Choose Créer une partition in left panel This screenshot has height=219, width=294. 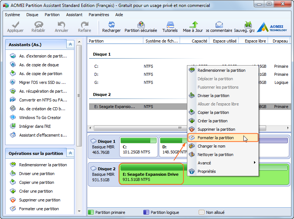coord(32,191)
